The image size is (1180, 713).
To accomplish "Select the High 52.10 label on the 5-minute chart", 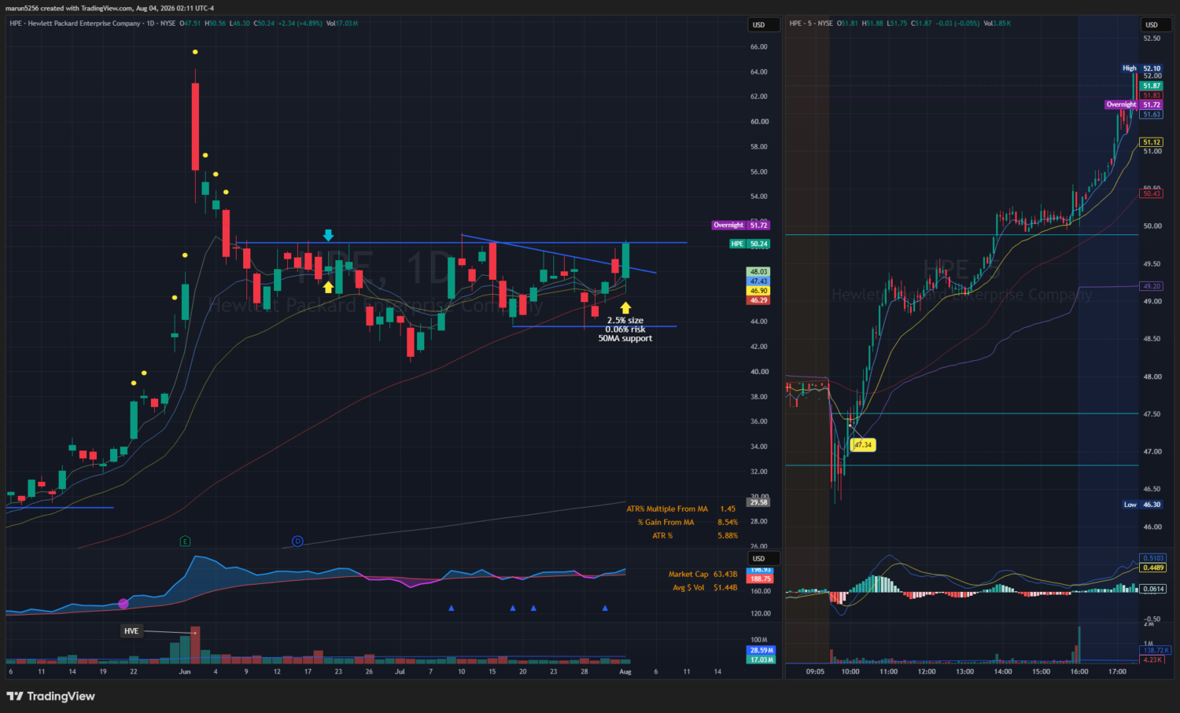I will (x=1141, y=68).
